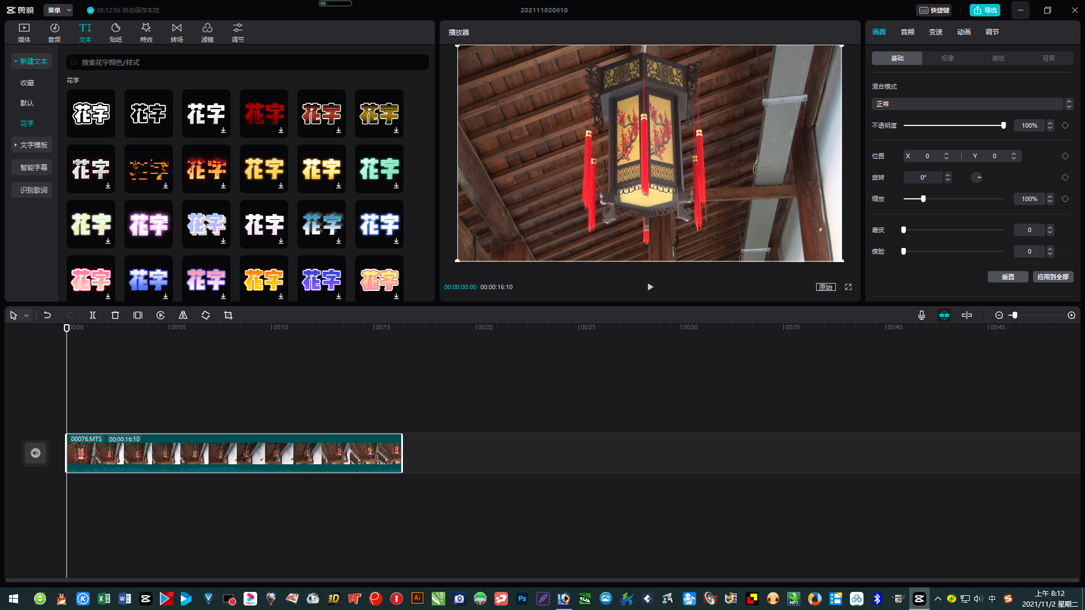Open Illustrator from the Windows taskbar
Screen dimensions: 1085x610
(418, 599)
